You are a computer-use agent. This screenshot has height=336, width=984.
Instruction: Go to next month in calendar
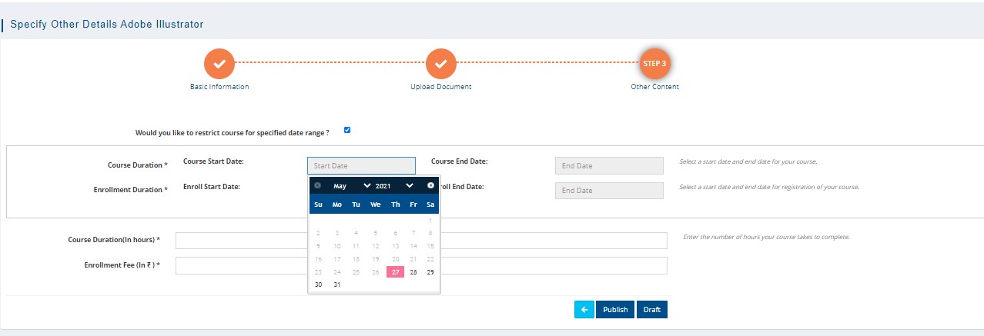(430, 185)
